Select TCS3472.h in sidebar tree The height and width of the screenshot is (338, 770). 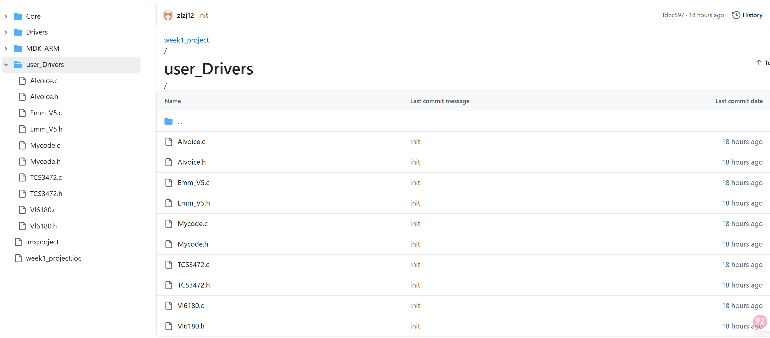pyautogui.click(x=46, y=194)
